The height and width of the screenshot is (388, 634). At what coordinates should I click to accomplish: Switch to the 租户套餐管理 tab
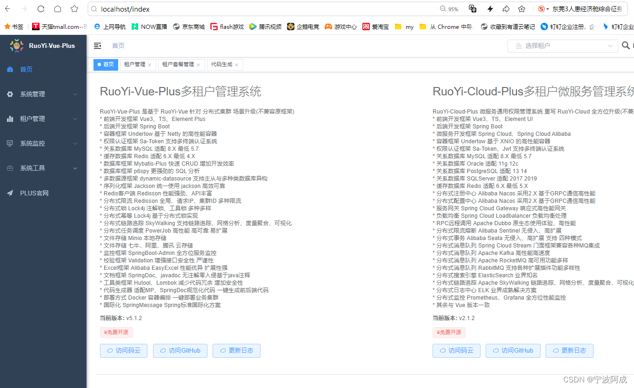point(178,65)
